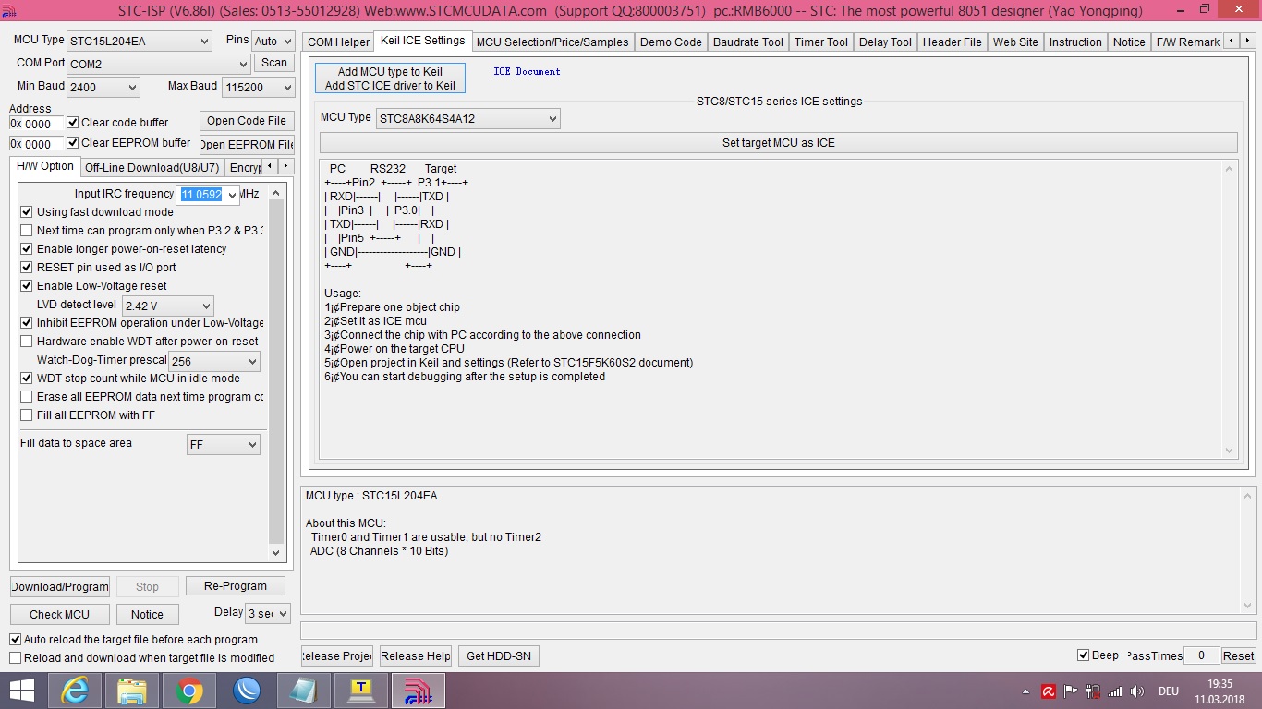The height and width of the screenshot is (709, 1262).
Task: Click the right arrow beside the Encryp tab
Action: [x=285, y=166]
